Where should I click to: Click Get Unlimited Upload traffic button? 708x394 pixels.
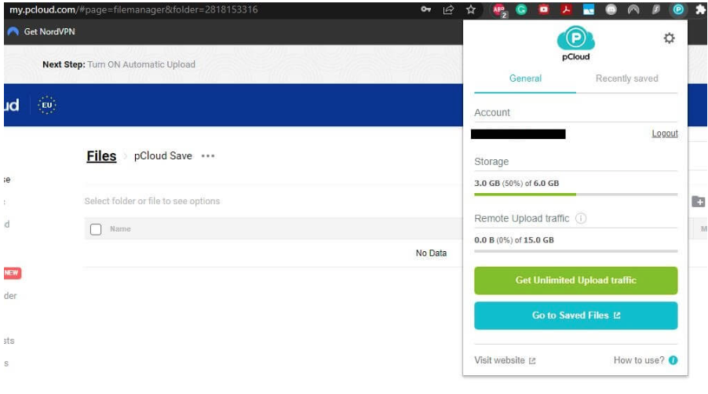click(x=575, y=280)
